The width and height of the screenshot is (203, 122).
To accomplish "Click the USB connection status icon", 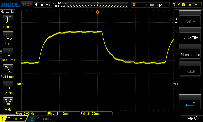I will (x=190, y=118).
